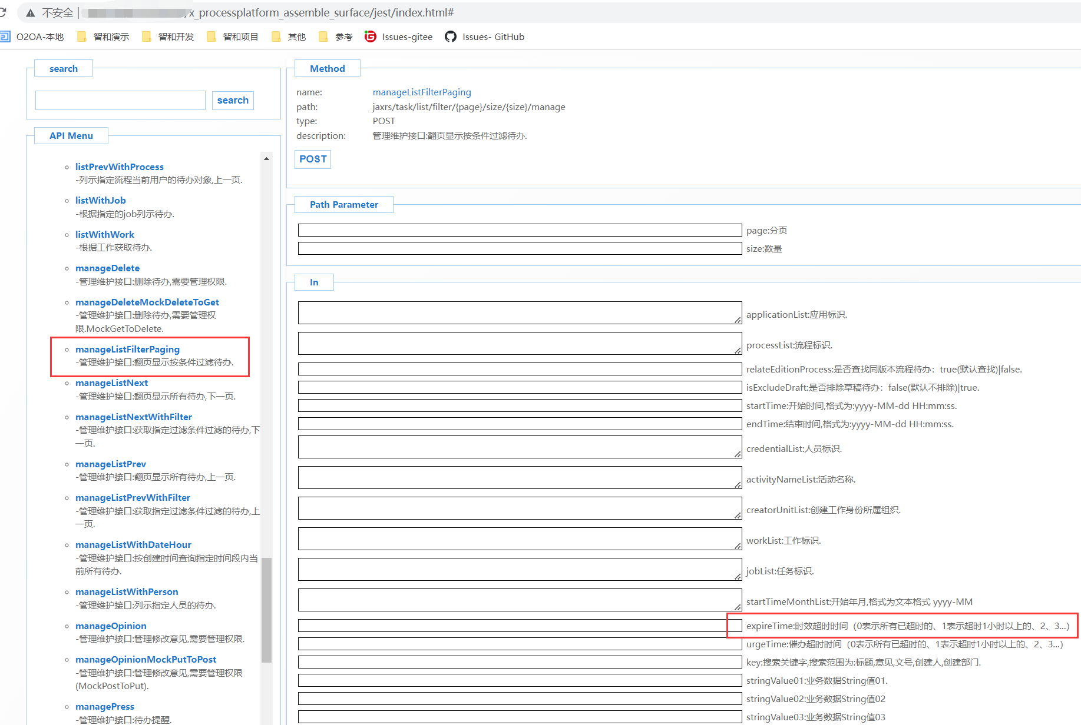Open the manageDelete API entry
Viewport: 1081px width, 725px height.
(x=107, y=268)
